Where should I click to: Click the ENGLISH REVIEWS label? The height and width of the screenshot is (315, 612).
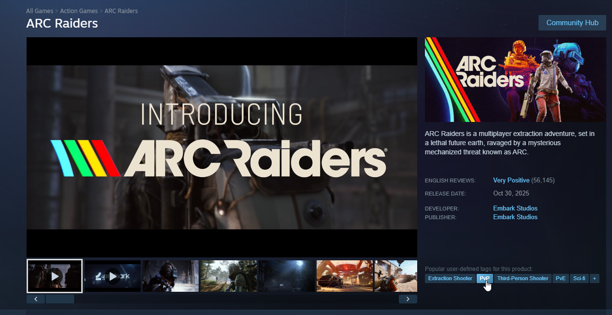[x=450, y=180]
